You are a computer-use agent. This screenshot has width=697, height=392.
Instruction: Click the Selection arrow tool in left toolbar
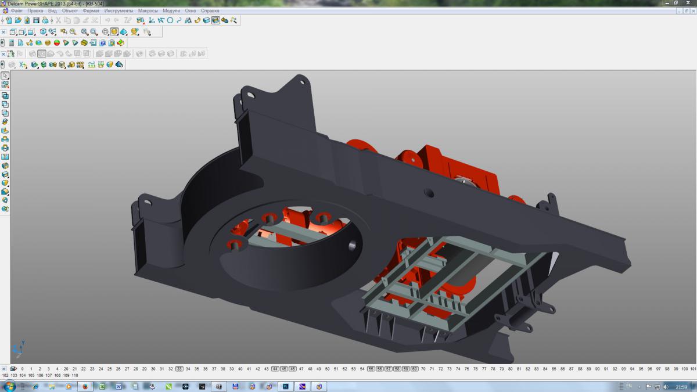5,75
